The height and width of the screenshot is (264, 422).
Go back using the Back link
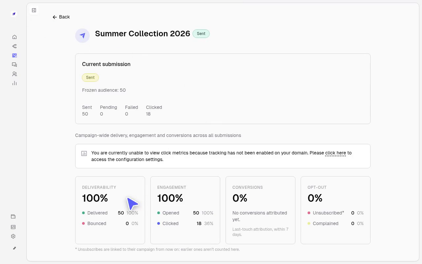[x=61, y=17]
